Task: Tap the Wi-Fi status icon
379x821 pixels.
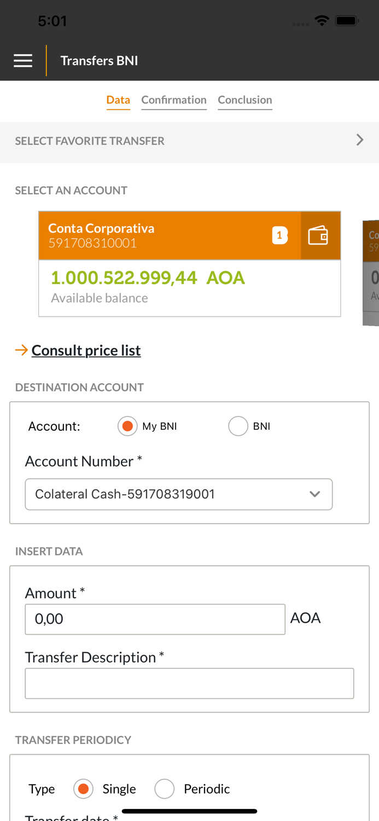Action: (x=322, y=21)
